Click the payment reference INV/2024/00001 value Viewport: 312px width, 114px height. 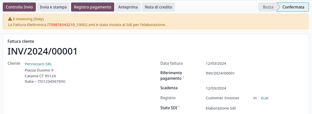point(220,73)
